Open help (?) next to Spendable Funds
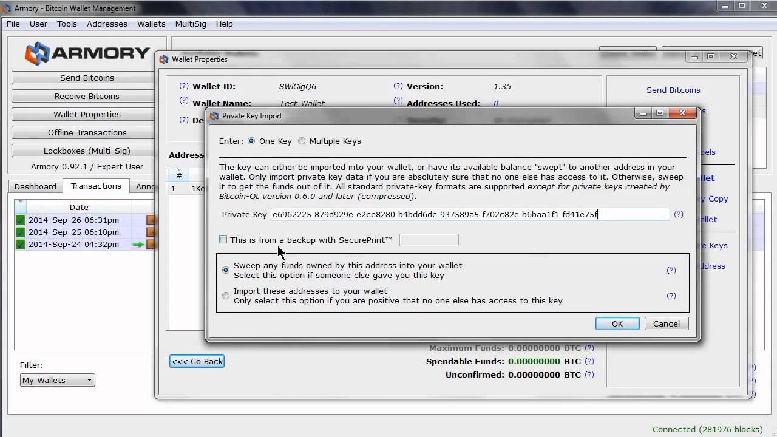This screenshot has height=437, width=777. pos(589,361)
